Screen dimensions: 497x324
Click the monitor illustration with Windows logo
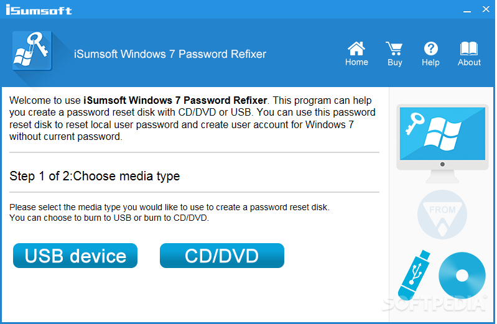coord(442,144)
